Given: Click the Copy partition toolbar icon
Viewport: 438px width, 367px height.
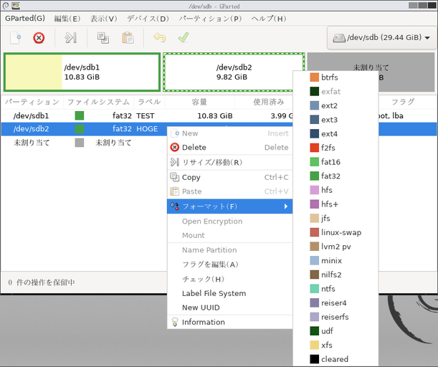Looking at the screenshot, I should click(103, 38).
